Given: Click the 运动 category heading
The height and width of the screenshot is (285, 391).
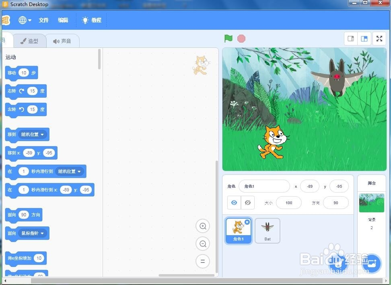Looking at the screenshot, I should click(x=11, y=57).
